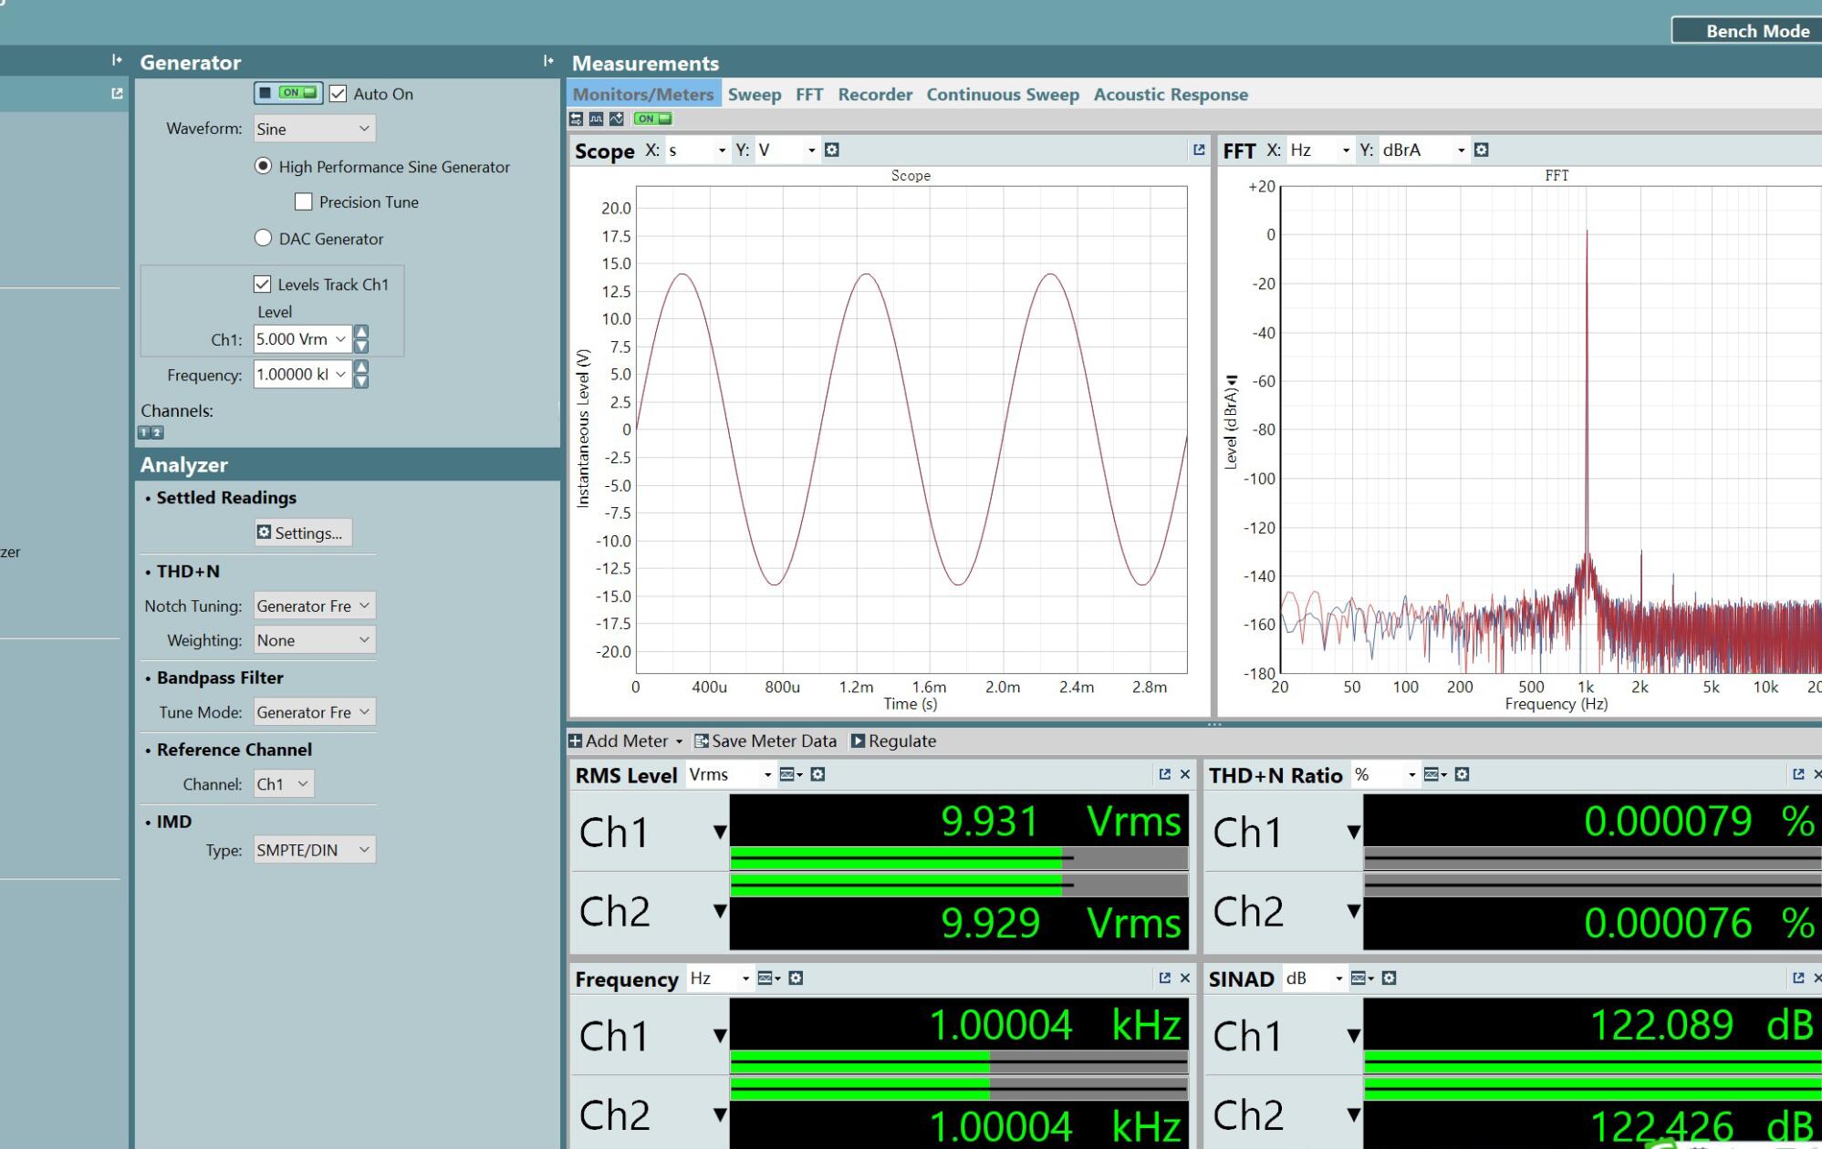Select the DAC Generator radio button
The width and height of the screenshot is (1822, 1149).
coord(263,238)
